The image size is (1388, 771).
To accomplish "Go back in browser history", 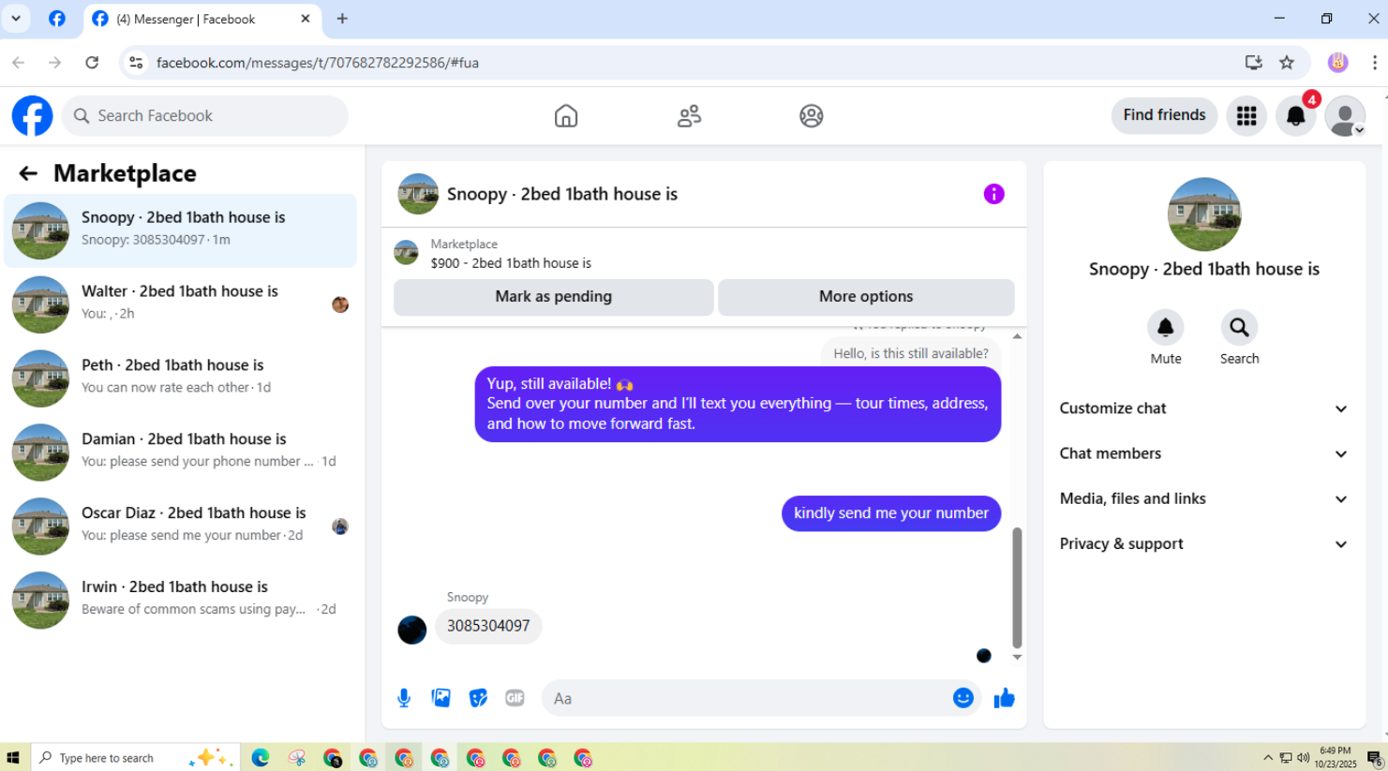I will [x=19, y=63].
